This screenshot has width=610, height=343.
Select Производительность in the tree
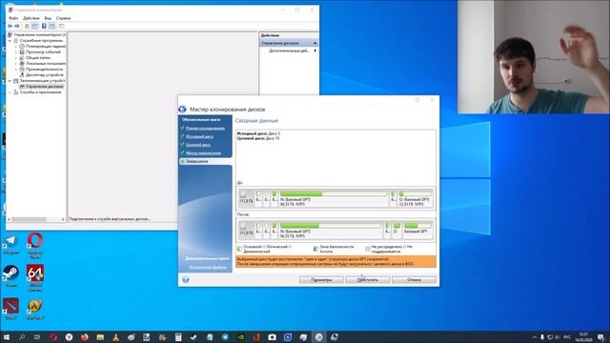(44, 70)
